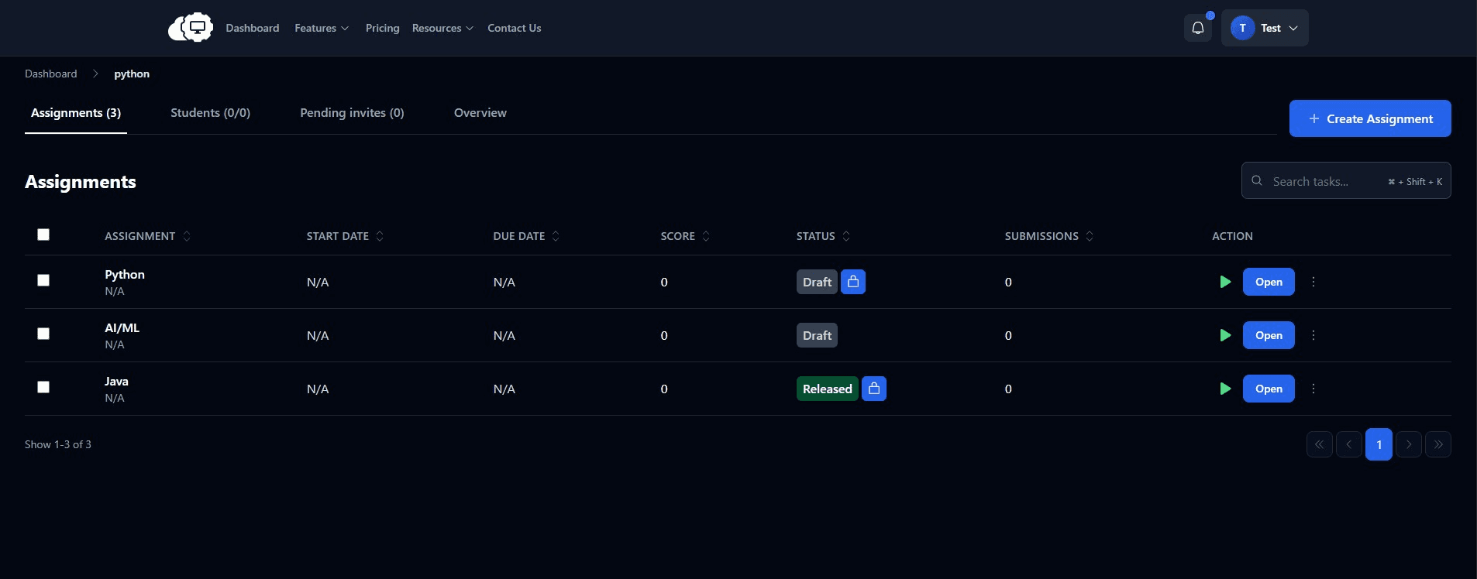Expand the Resources dropdown menu
Image resolution: width=1477 pixels, height=579 pixels.
[x=442, y=28]
